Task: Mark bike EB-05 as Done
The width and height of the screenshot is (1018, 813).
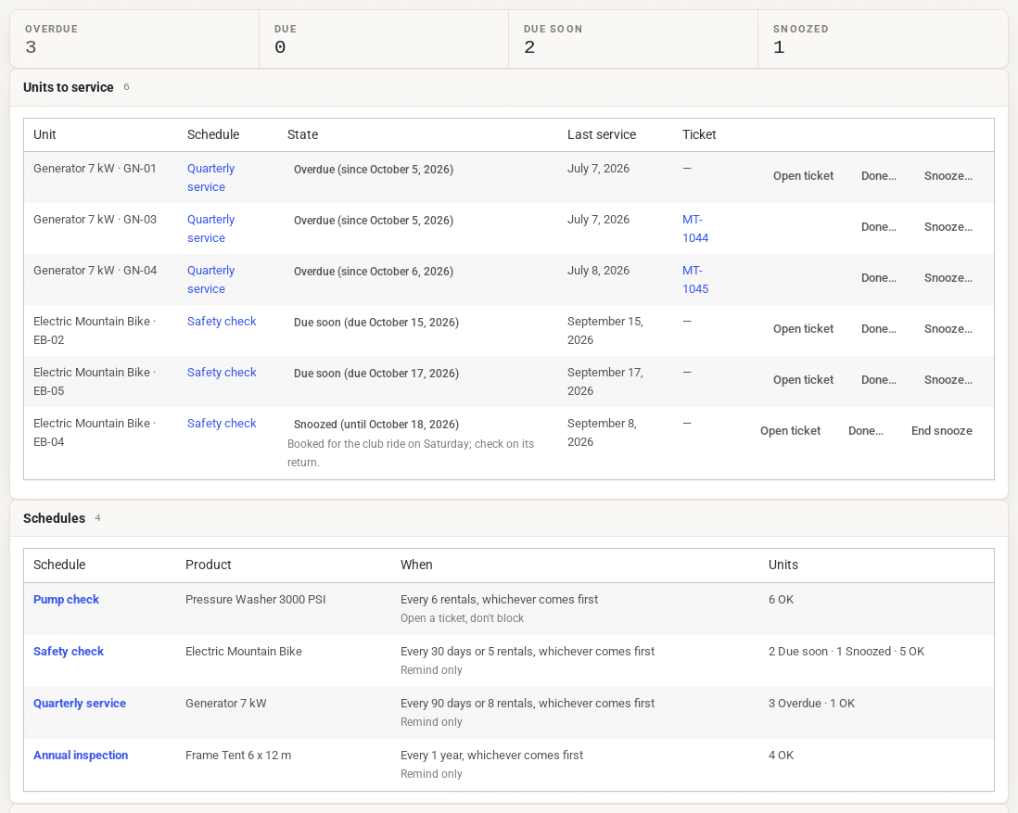Action: 878,380
